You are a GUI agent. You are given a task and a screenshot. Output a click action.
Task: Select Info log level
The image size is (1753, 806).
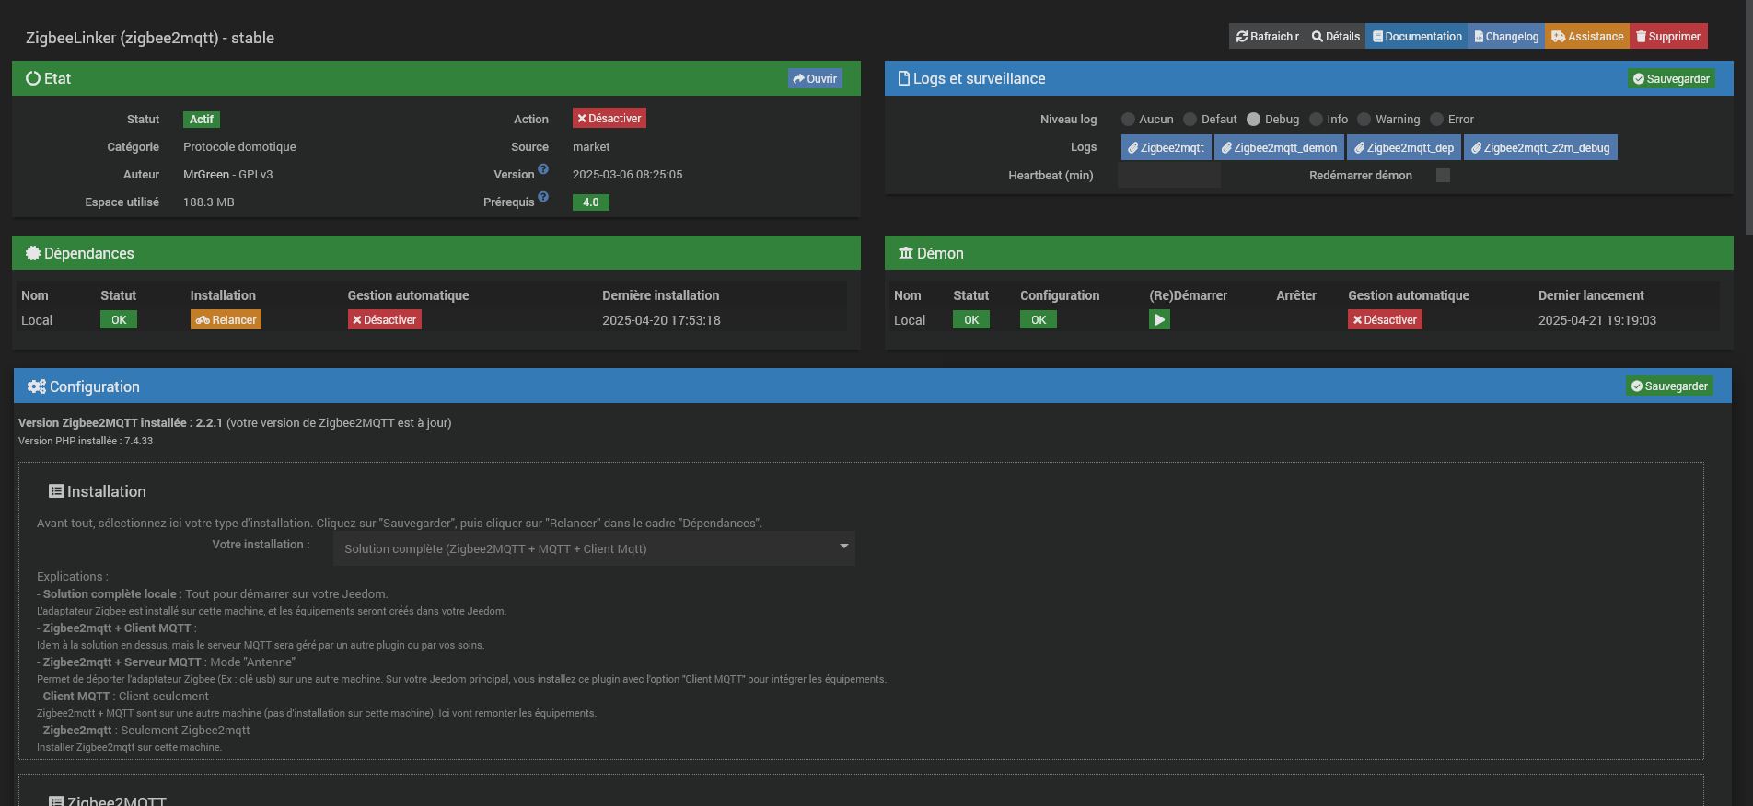coord(1316,120)
